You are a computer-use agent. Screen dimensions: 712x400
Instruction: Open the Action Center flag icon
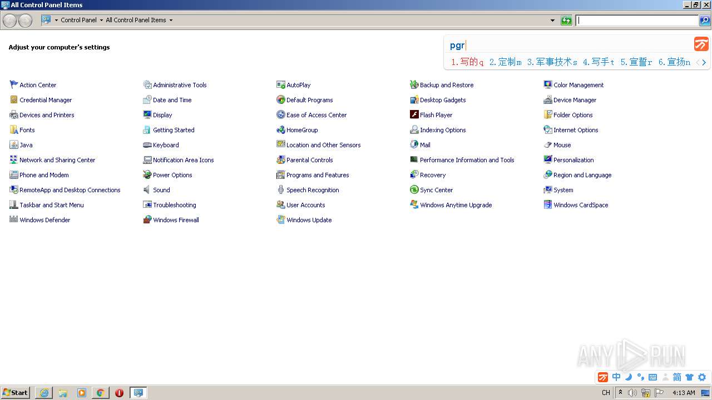[x=14, y=84]
